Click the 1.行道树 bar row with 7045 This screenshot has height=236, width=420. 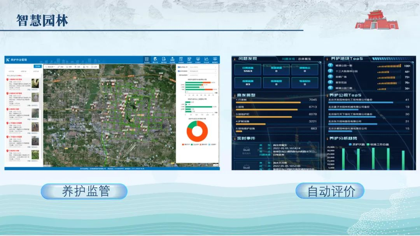point(276,101)
